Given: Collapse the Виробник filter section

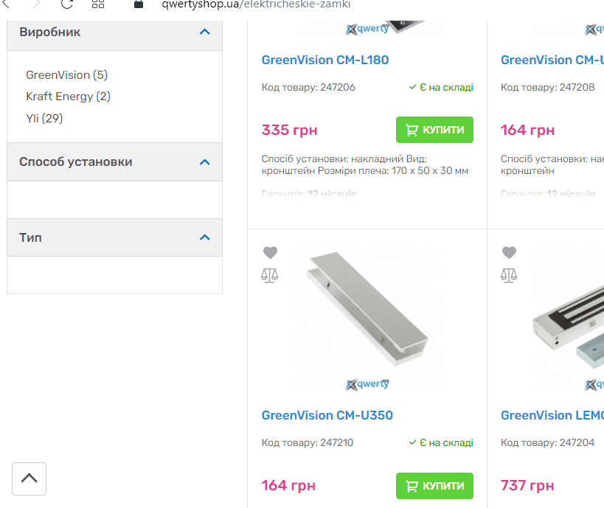Looking at the screenshot, I should 205,32.
